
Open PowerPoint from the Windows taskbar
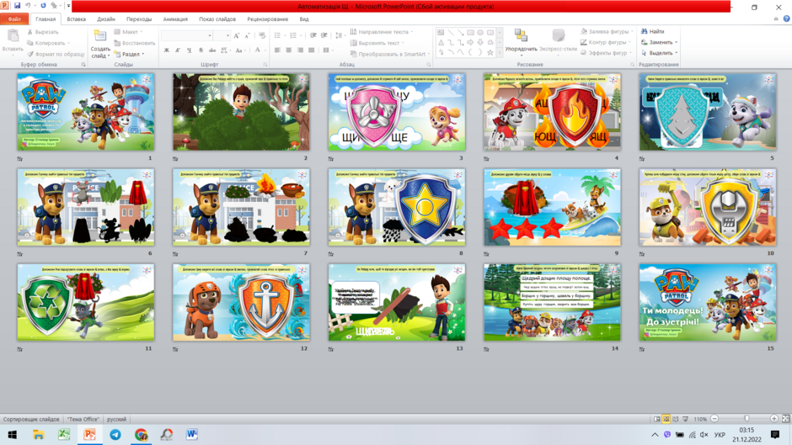90,434
